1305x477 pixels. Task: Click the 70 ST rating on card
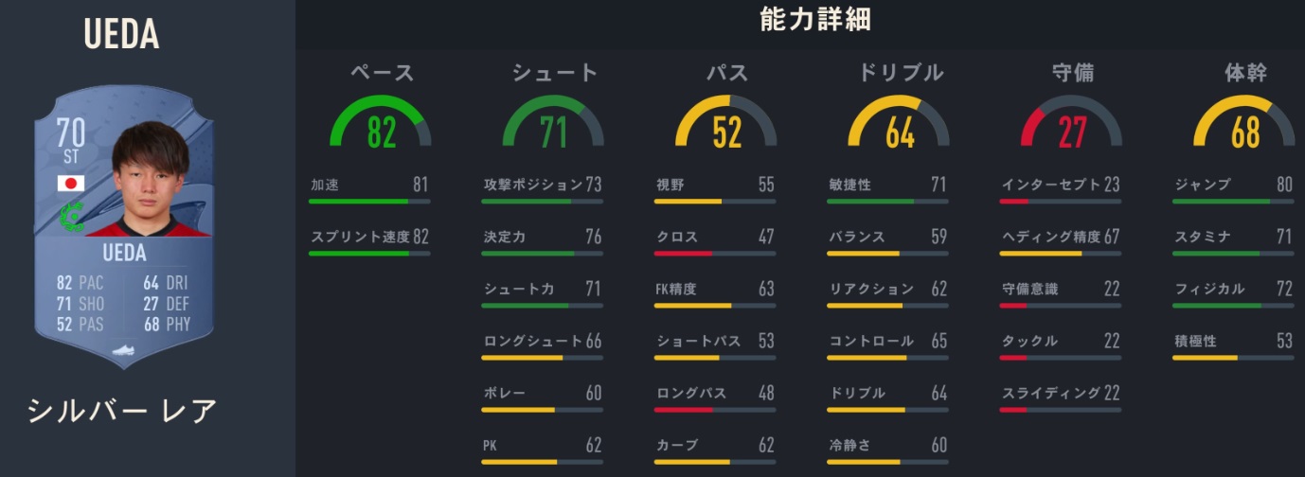pos(71,140)
